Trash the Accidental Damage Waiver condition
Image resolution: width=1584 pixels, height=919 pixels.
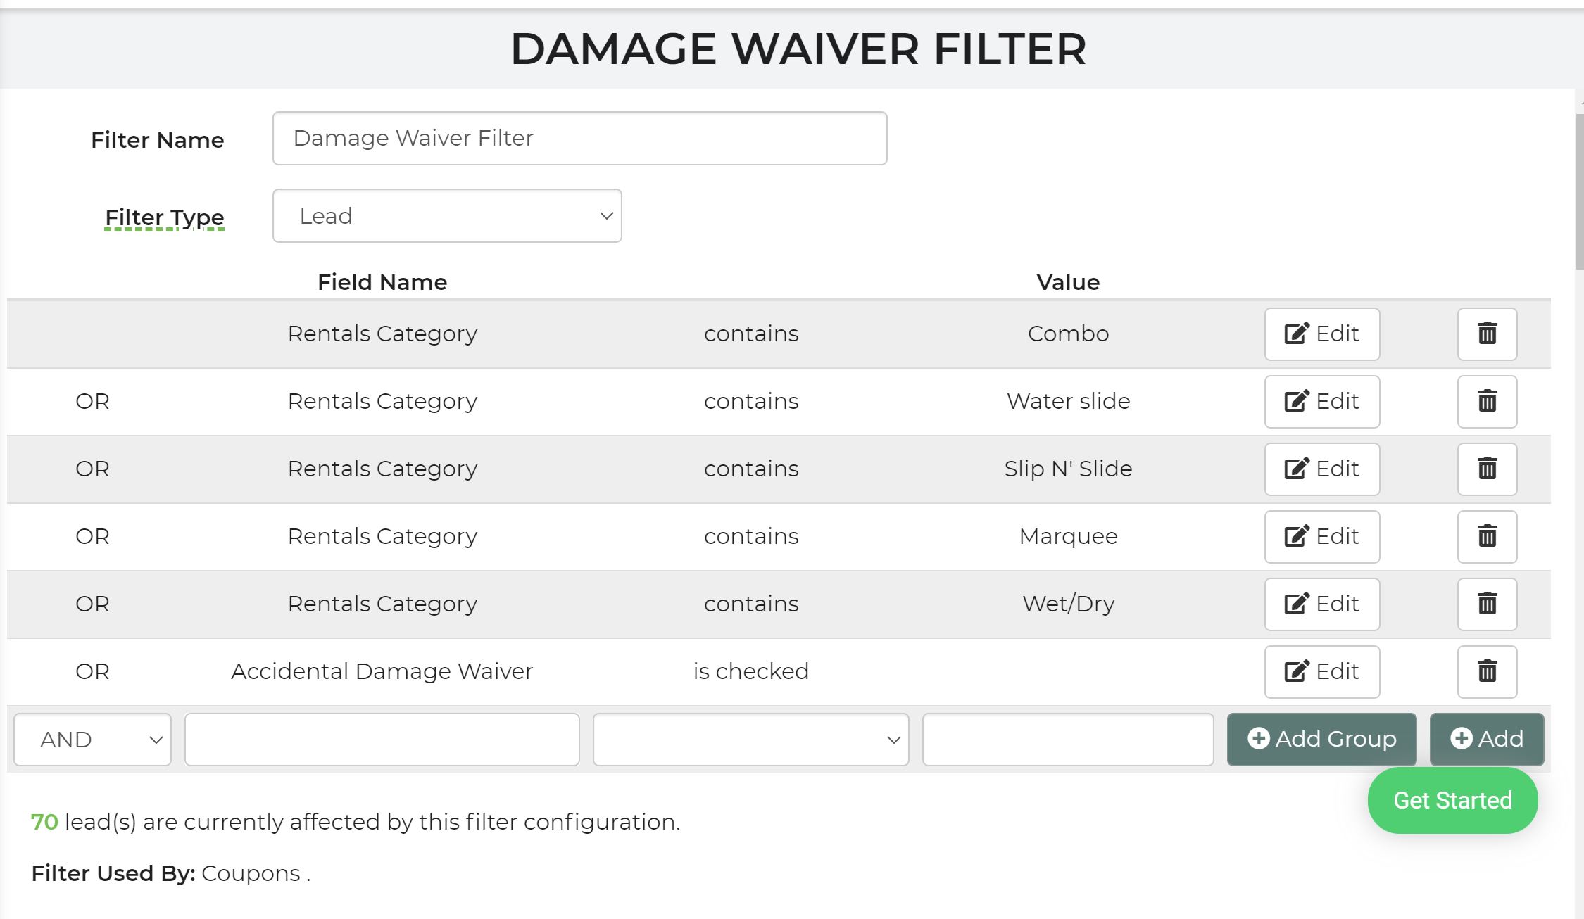1486,671
